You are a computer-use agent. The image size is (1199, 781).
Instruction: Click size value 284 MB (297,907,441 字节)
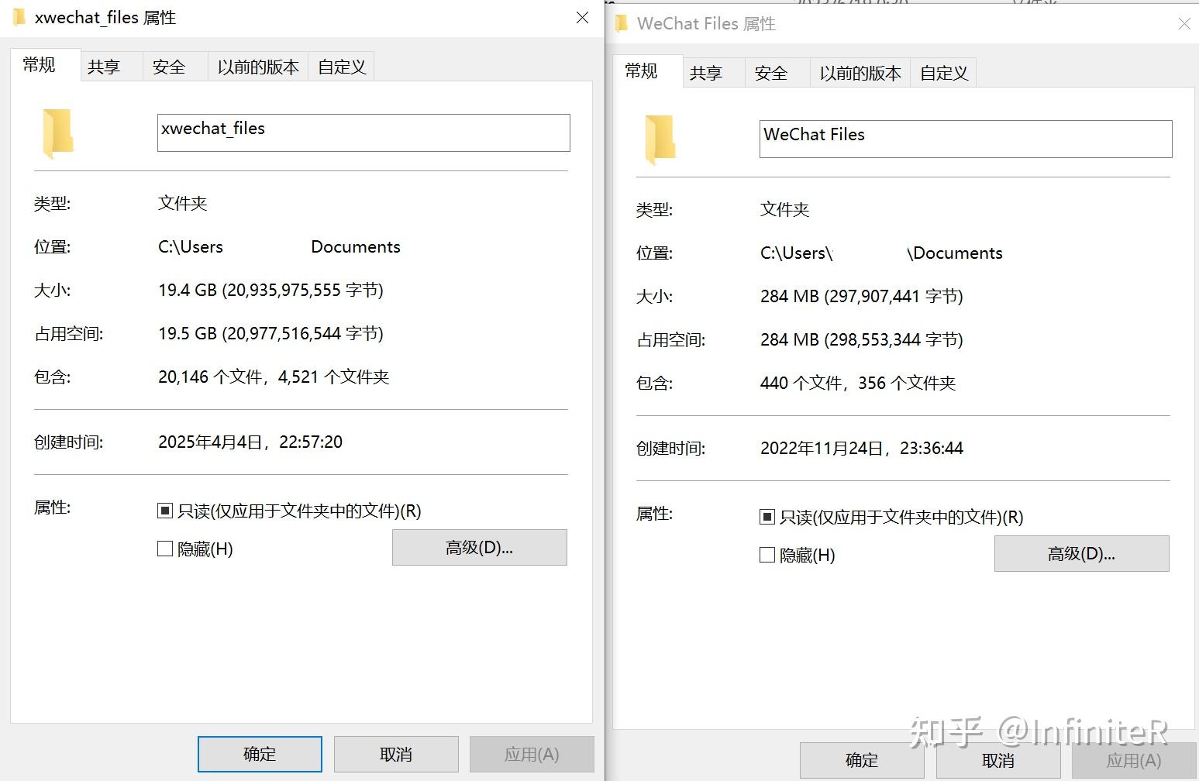coord(862,297)
